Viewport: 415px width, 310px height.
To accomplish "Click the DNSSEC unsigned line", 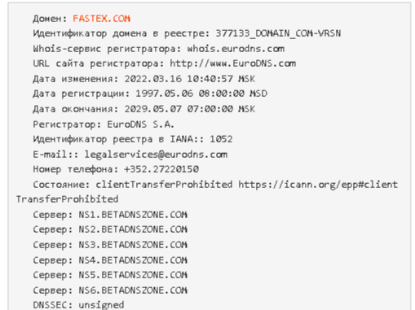I will pyautogui.click(x=78, y=305).
